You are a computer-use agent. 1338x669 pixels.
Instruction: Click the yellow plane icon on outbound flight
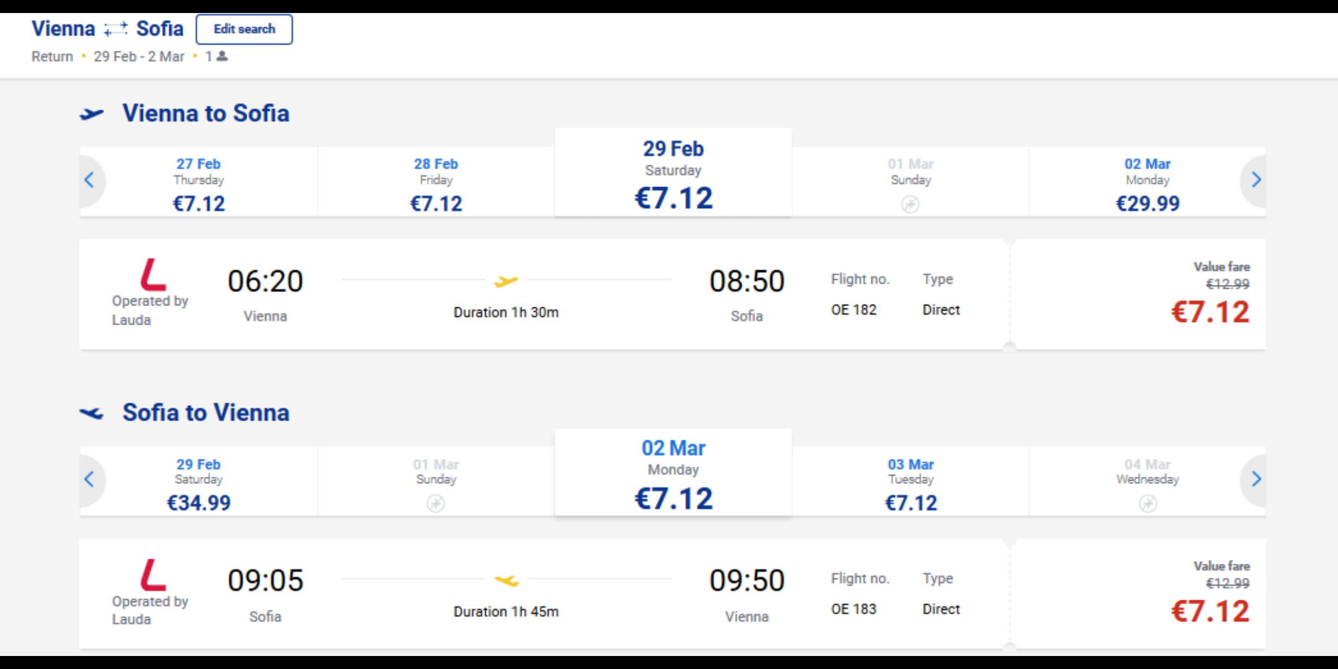506,282
